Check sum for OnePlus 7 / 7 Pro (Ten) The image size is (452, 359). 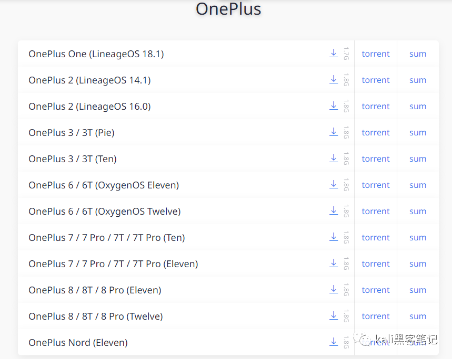(x=418, y=238)
